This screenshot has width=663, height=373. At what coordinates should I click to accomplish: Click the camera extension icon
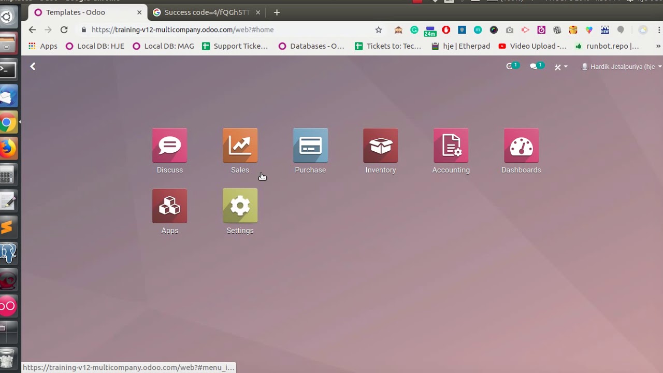point(510,30)
